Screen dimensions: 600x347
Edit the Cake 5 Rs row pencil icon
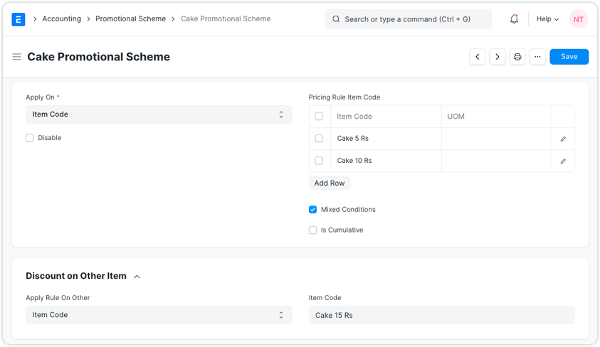point(563,139)
